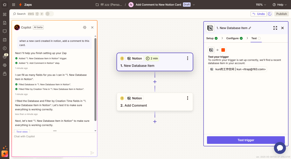Screen dimensions: 291x159
Task: Click the warning icon on New Database Item step
Action: pos(122,58)
